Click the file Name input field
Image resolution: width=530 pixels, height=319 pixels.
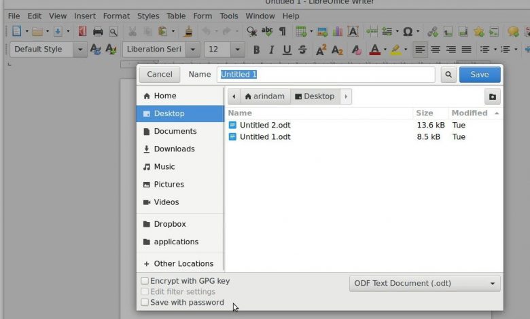(x=326, y=74)
